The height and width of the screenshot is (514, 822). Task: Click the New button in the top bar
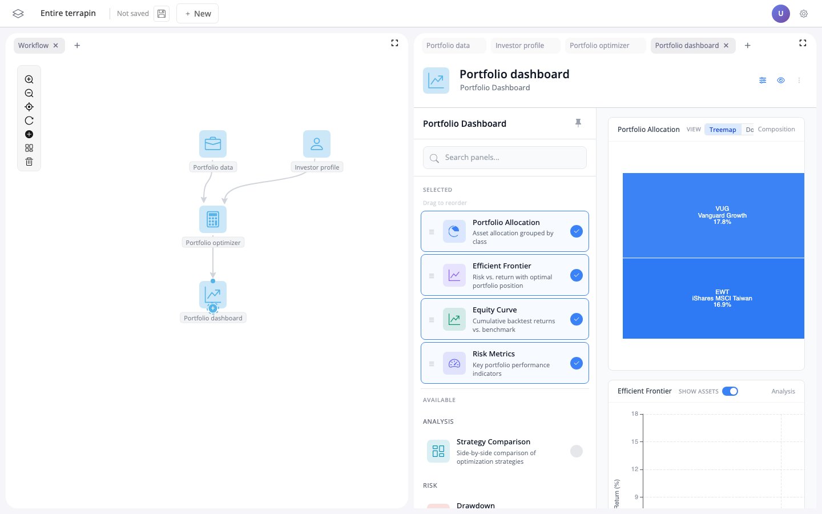197,13
